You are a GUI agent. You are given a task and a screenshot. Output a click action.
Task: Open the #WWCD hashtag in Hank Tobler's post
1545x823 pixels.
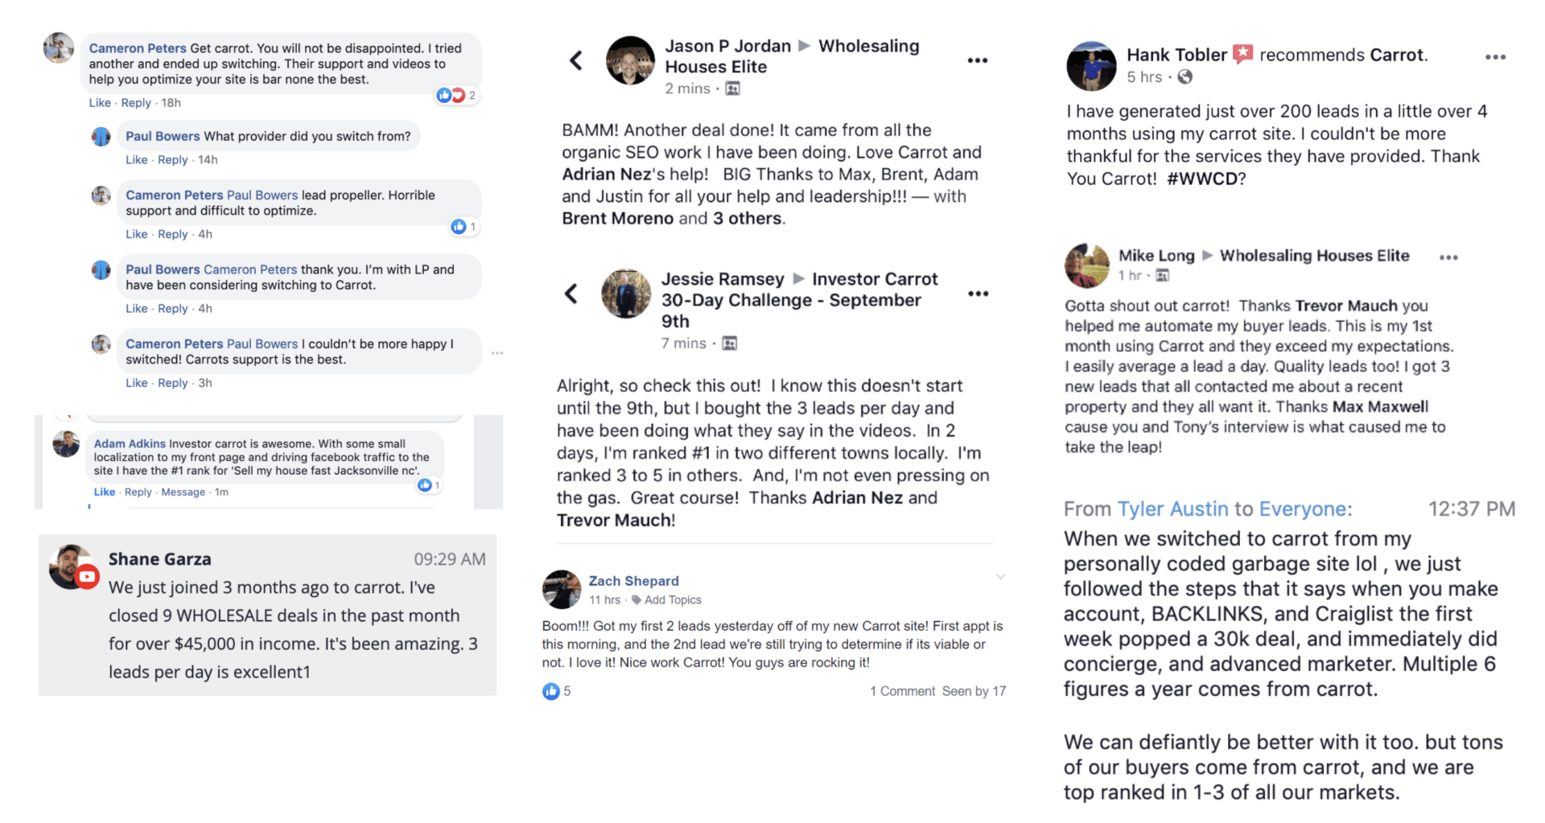pos(1201,179)
